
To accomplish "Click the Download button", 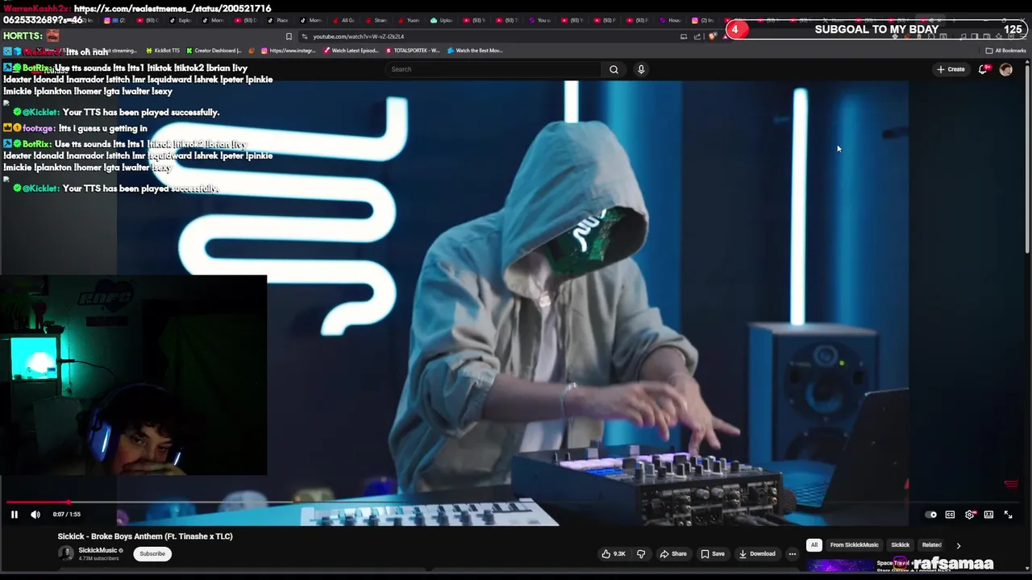I will click(757, 554).
